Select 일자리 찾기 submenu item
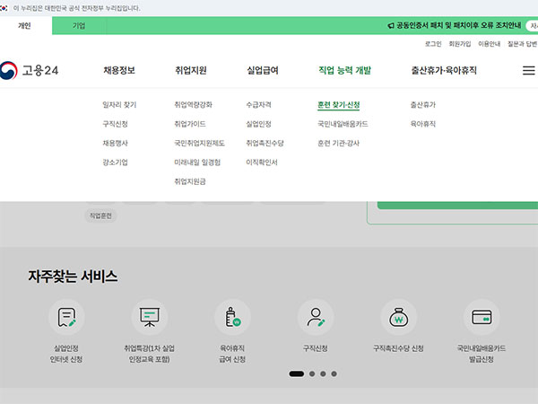538x404 pixels. [x=119, y=105]
